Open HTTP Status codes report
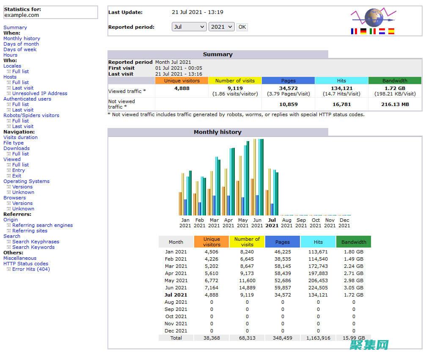Viewport: 426px width, 354px height. pyautogui.click(x=26, y=264)
